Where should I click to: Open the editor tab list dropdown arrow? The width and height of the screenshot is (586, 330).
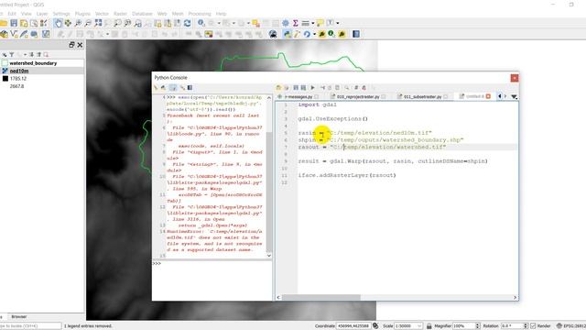515,96
